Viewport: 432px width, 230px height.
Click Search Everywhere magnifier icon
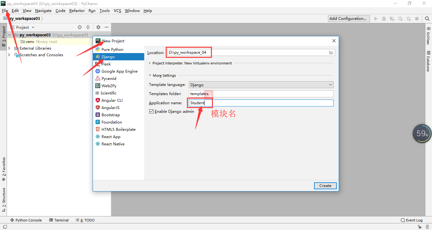tap(427, 19)
